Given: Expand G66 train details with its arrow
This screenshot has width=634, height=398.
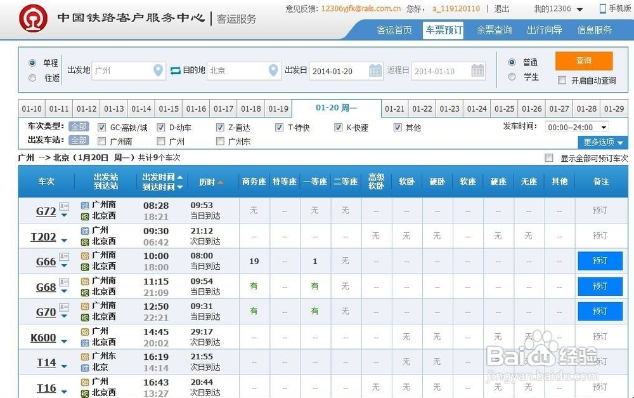Looking at the screenshot, I should coord(63,265).
